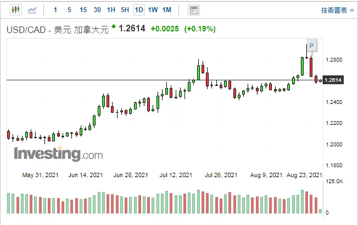Click the Jul 12, 2021 date label
Image resolution: width=358 pixels, height=225 pixels.
coord(176,175)
